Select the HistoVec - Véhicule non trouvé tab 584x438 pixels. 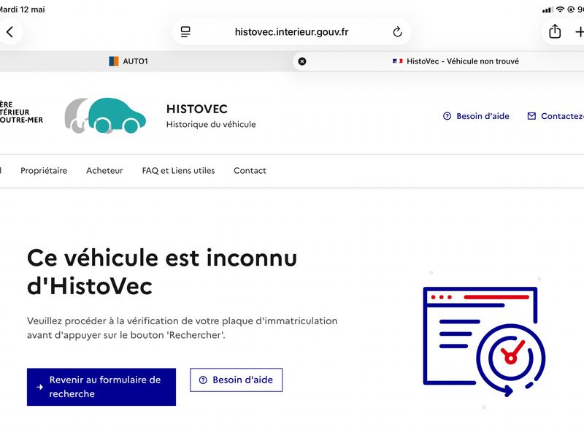pyautogui.click(x=456, y=61)
